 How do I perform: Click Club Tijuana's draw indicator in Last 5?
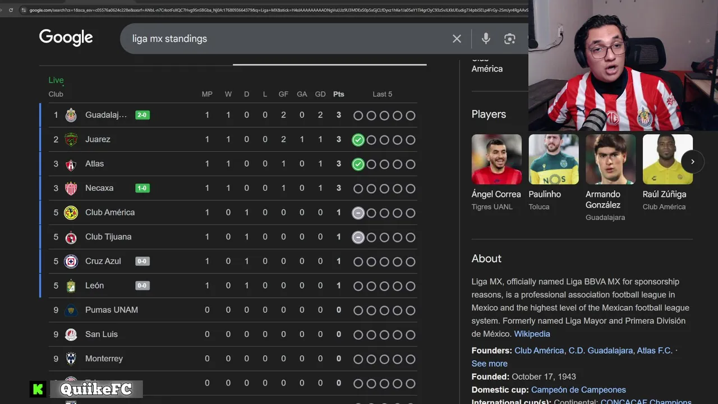click(358, 237)
